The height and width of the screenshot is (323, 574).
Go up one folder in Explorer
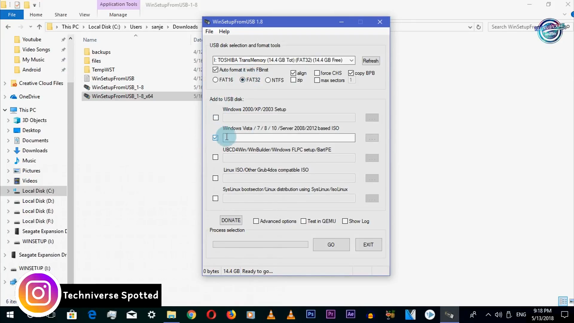[x=39, y=27]
